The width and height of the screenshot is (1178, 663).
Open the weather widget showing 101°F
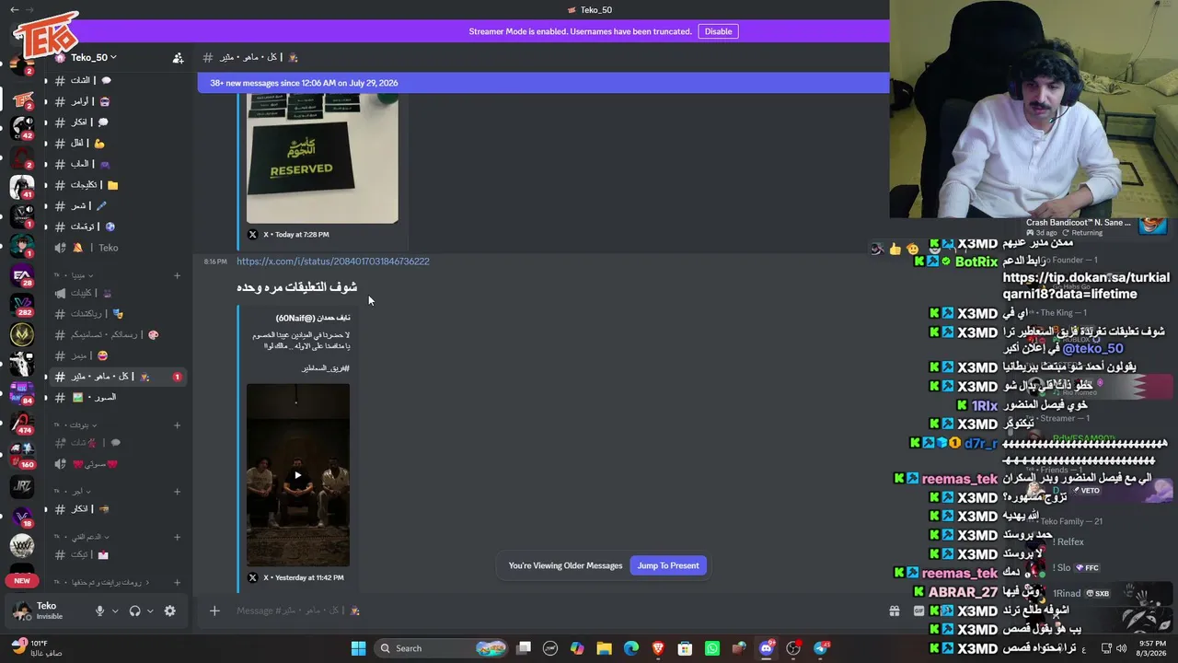coord(38,647)
